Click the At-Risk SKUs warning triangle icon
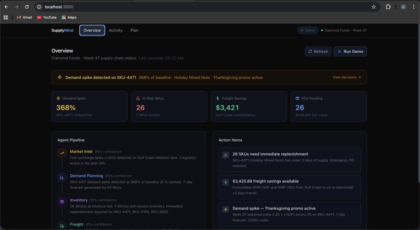The image size is (420, 230). pyautogui.click(x=138, y=99)
